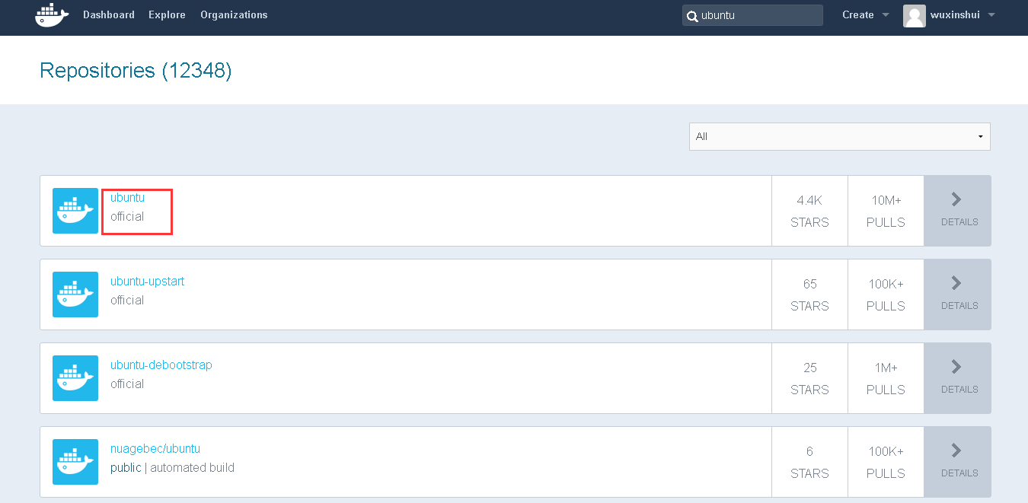Open details chevron for ubuntu-debootstrap
This screenshot has height=503, width=1028.
(956, 367)
